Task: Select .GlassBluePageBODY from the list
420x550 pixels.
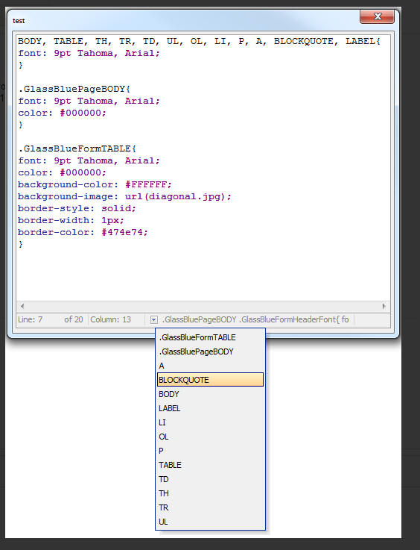Action: (210, 351)
